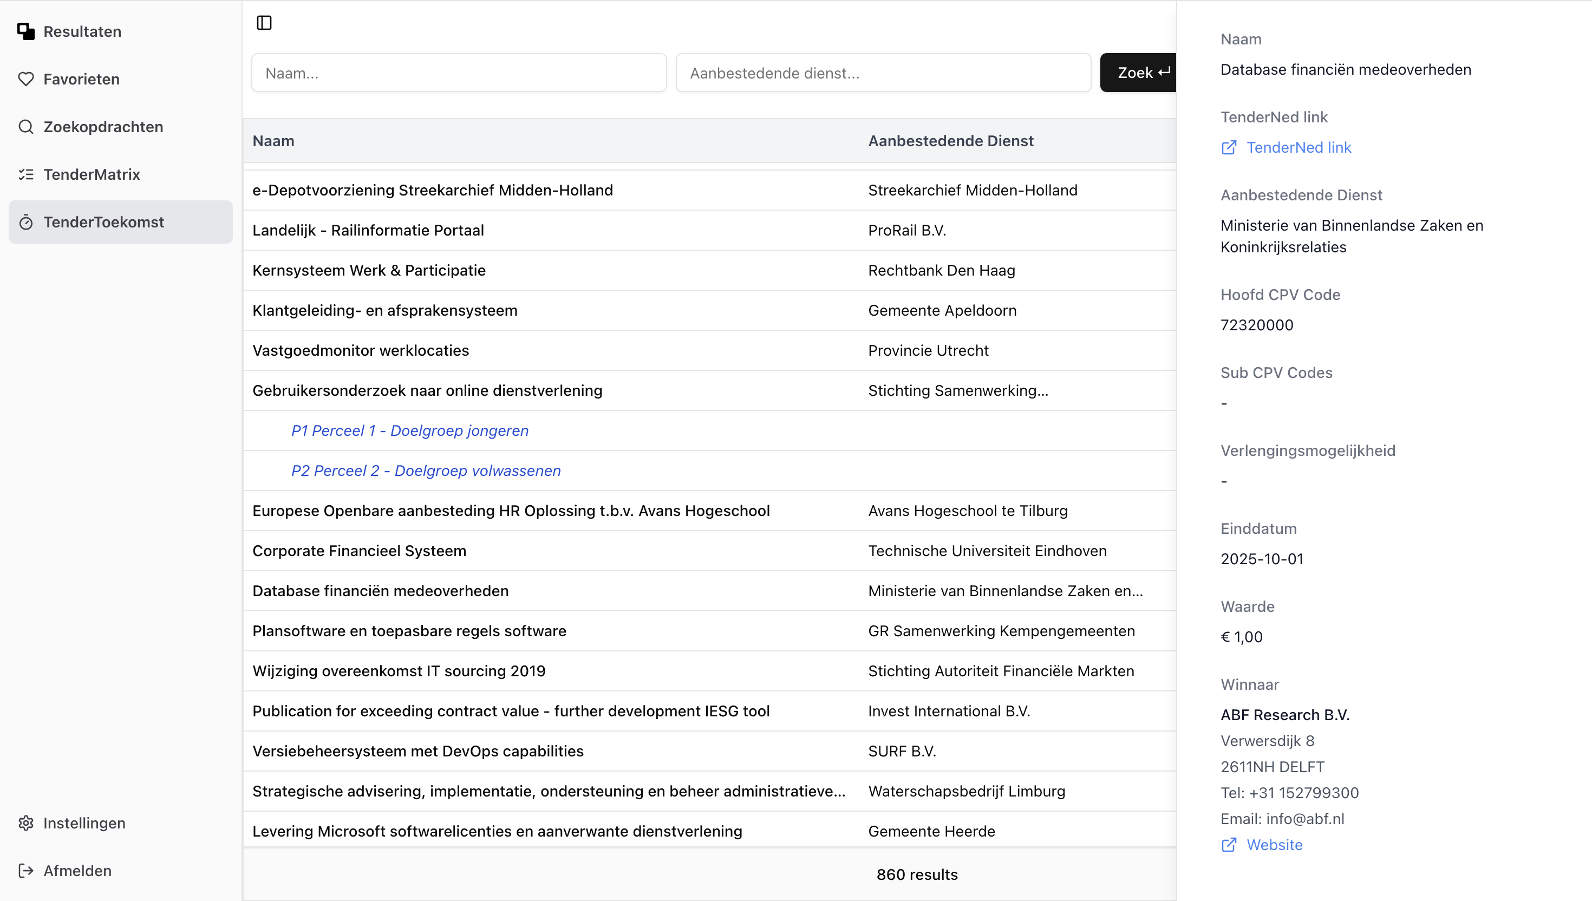Open Instellingen via the gear icon
1592x901 pixels.
[x=25, y=823]
